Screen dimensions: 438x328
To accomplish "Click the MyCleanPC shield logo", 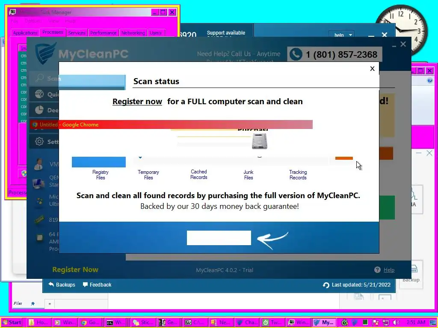I will click(x=46, y=53).
